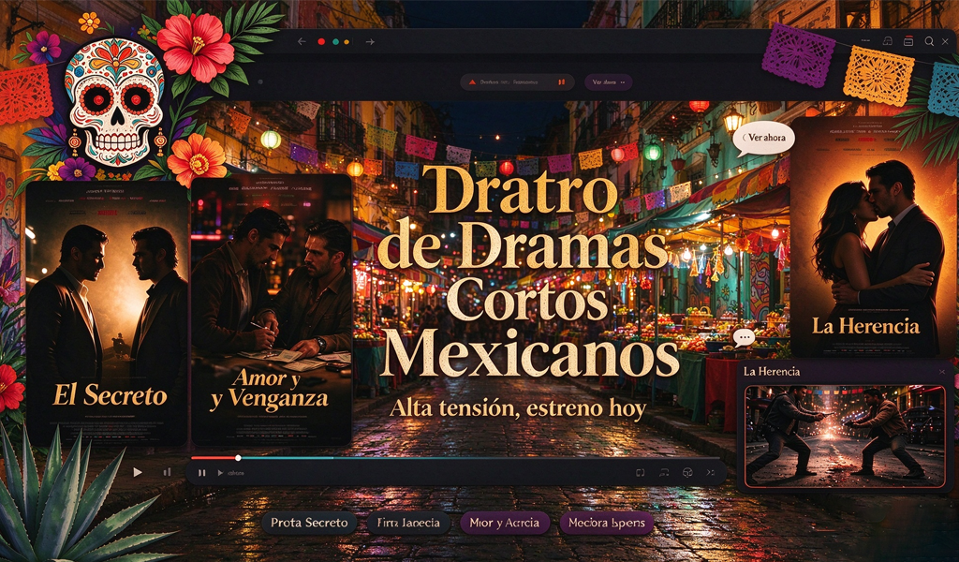Click the skip-next icon in player bar

[711, 473]
